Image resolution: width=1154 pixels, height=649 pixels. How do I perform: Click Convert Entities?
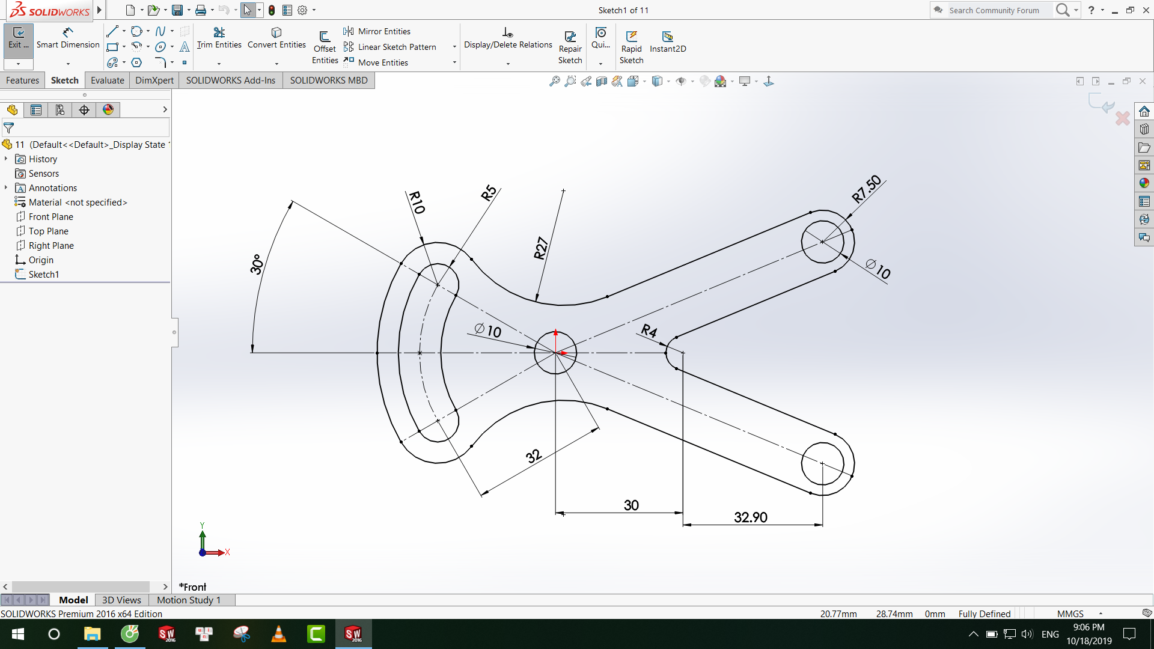click(276, 38)
